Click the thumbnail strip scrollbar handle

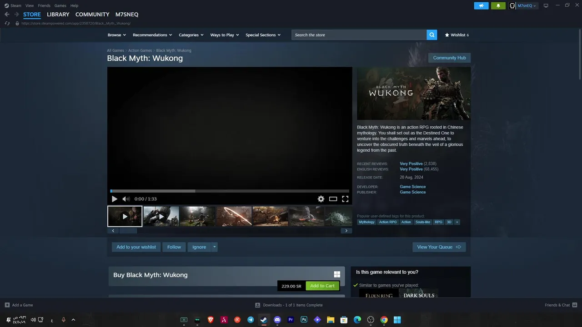coord(128,231)
